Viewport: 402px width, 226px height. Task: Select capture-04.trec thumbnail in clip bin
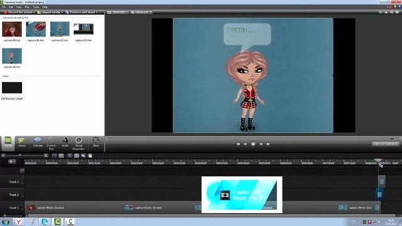(12, 56)
